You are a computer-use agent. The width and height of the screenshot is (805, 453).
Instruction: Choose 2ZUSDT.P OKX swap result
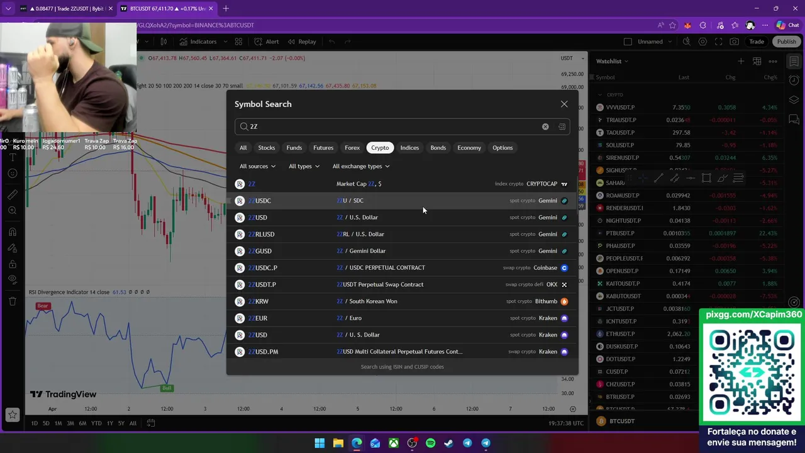tap(402, 284)
